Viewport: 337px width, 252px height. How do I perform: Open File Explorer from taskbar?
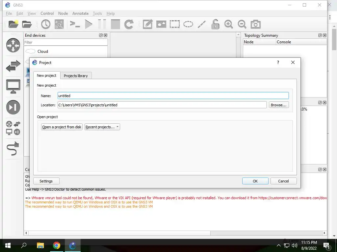[x=40, y=245]
